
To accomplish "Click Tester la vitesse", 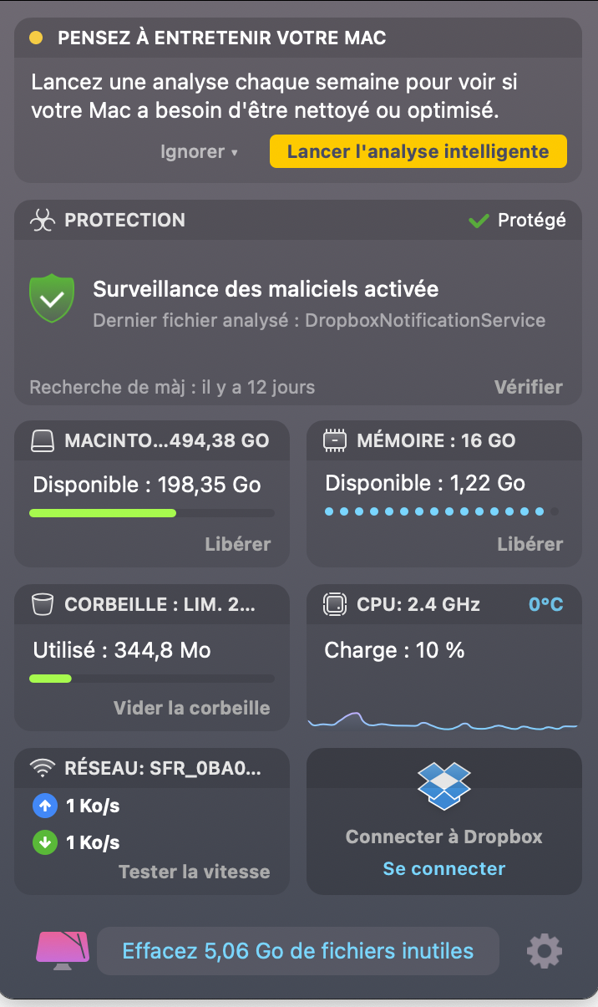I will [195, 872].
